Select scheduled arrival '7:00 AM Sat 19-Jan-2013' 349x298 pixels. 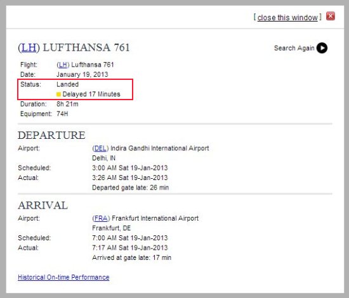129,238
